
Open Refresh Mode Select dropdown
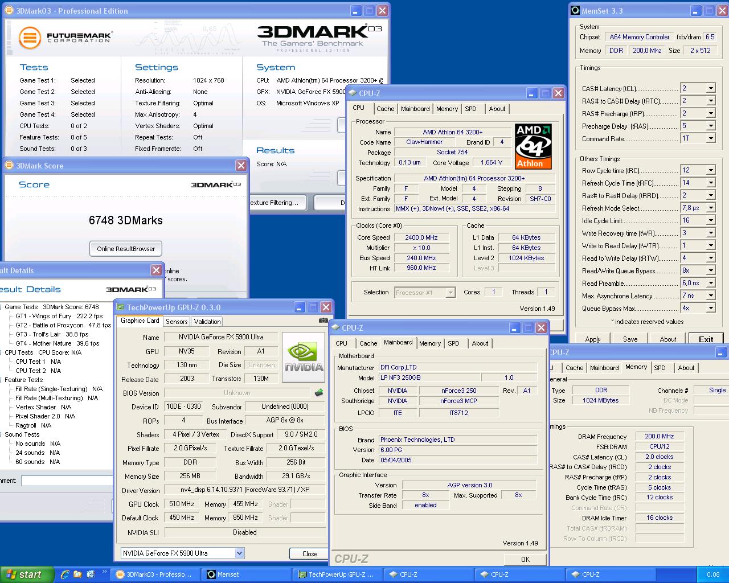tap(711, 208)
